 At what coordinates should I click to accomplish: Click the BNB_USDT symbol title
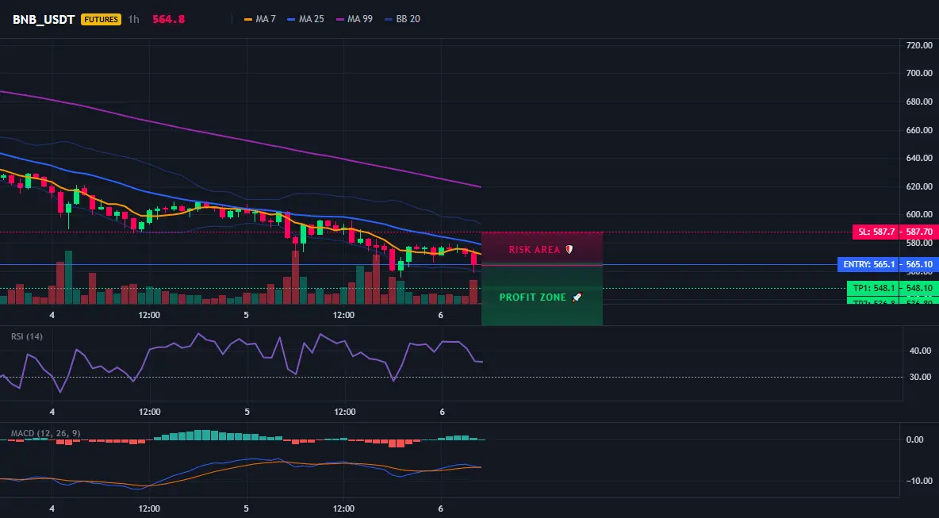pyautogui.click(x=44, y=19)
